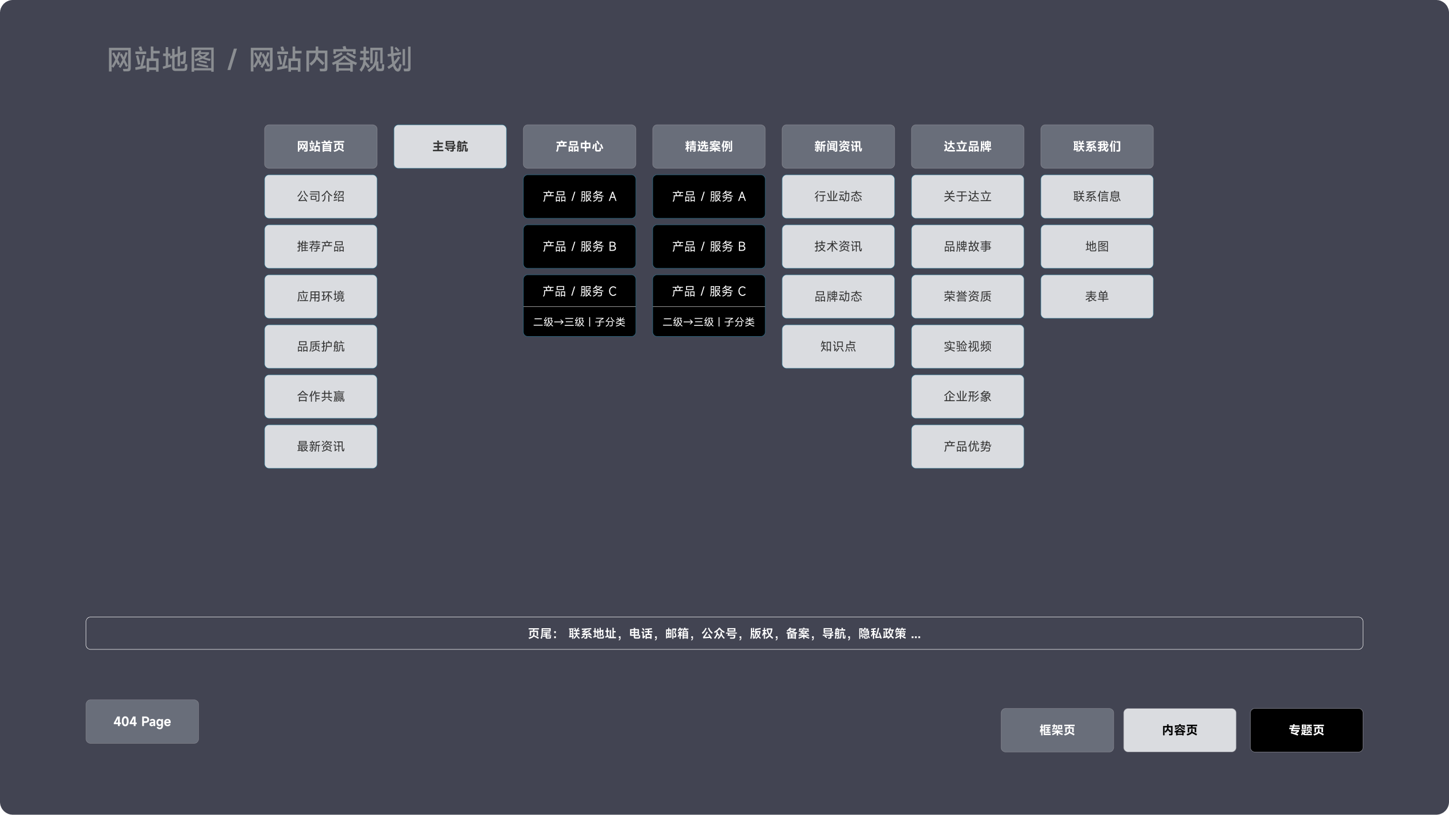The width and height of the screenshot is (1449, 815).
Task: Click 产品 / 服务 A under 产品中心
Action: tap(579, 197)
